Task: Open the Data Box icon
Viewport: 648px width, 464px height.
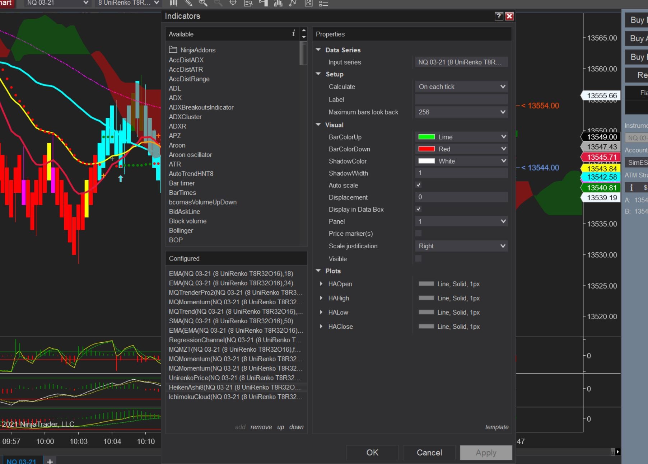Action: pos(248,3)
